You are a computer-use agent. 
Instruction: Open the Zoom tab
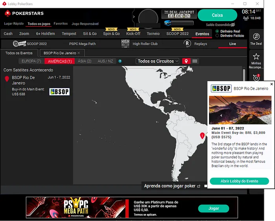(24, 34)
